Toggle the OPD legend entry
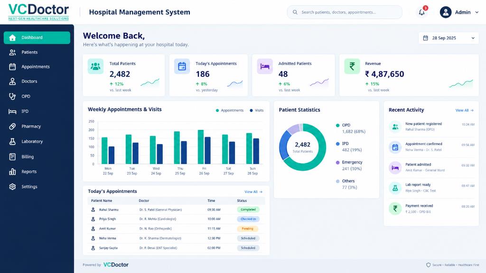 351,128
